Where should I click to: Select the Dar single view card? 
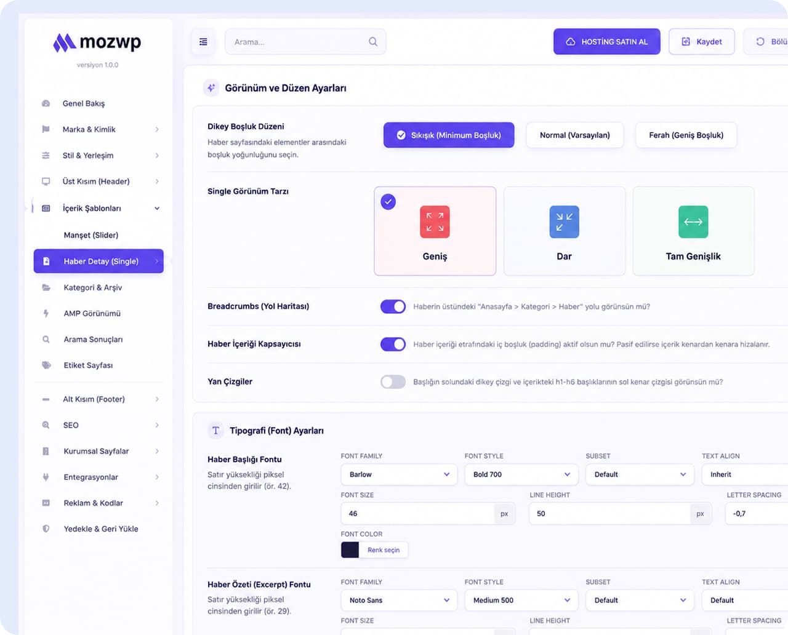coord(564,231)
